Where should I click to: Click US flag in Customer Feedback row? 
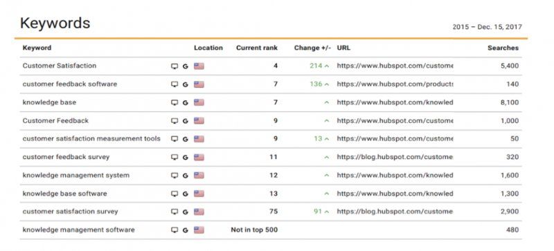tap(199, 121)
